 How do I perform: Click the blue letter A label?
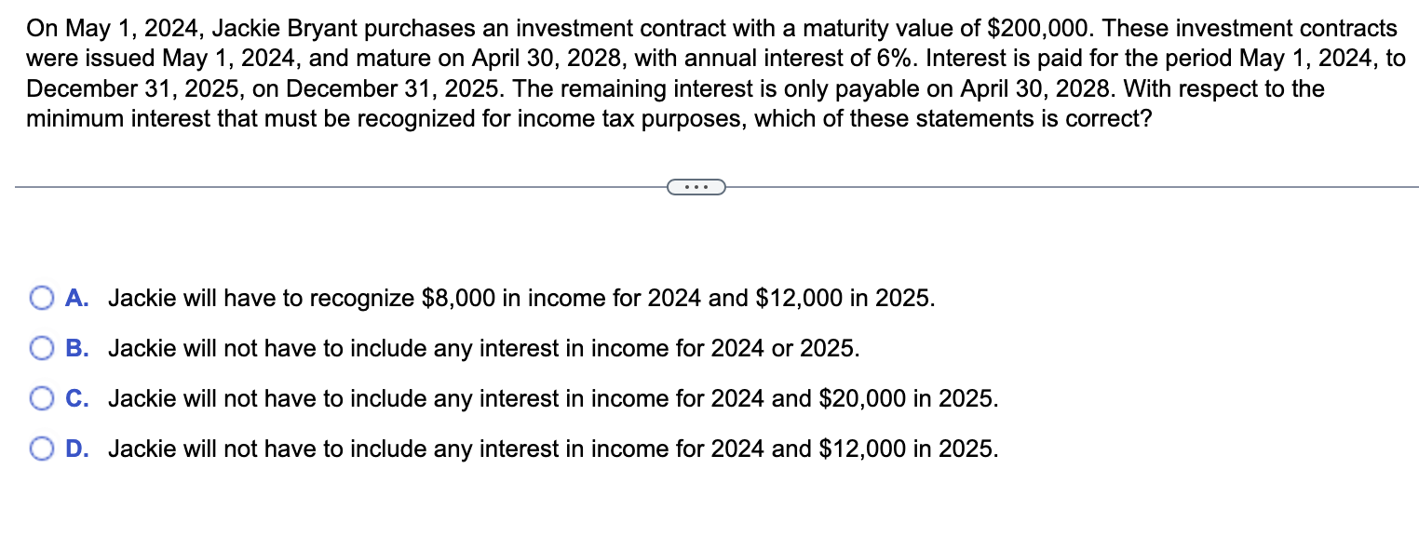(77, 298)
